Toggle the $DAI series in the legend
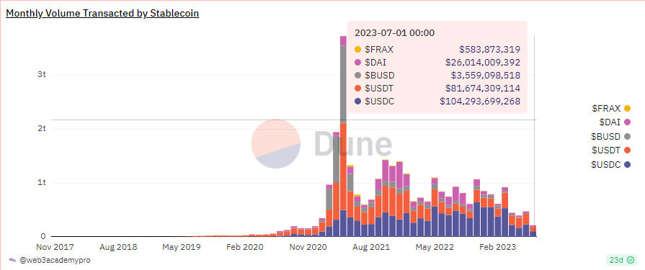 coord(615,122)
